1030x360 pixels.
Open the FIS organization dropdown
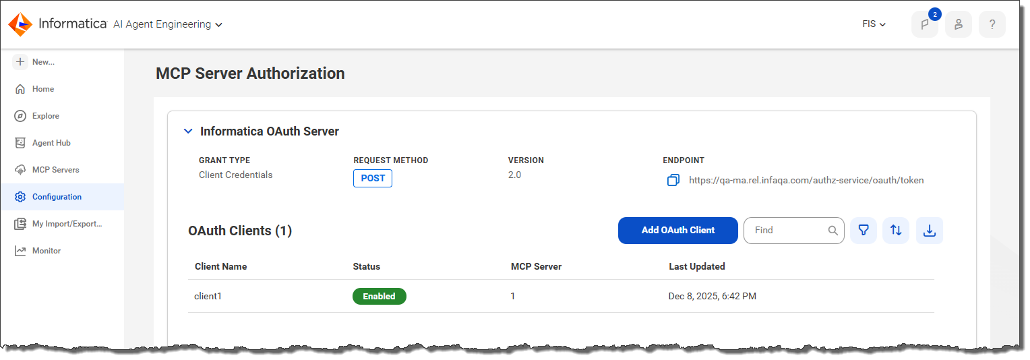[x=874, y=24]
